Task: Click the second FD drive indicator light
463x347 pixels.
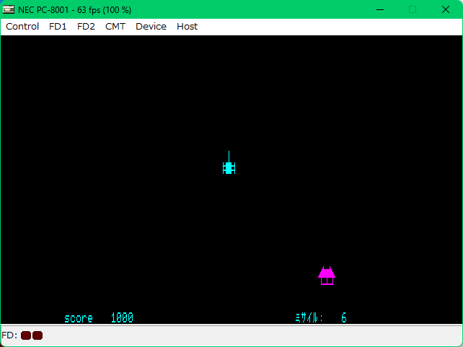Action: pyautogui.click(x=38, y=335)
